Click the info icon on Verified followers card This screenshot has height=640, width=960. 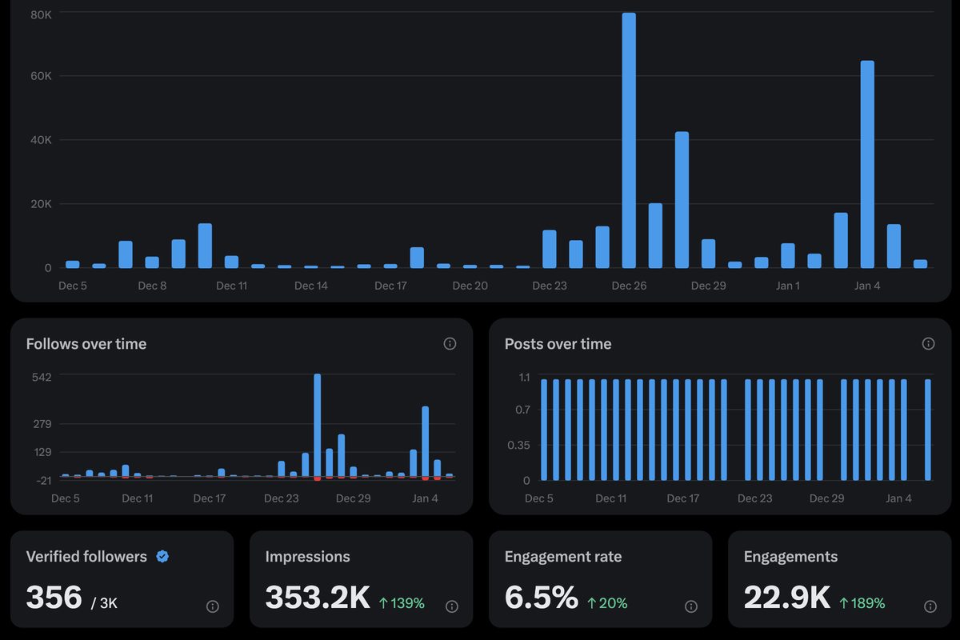click(212, 606)
